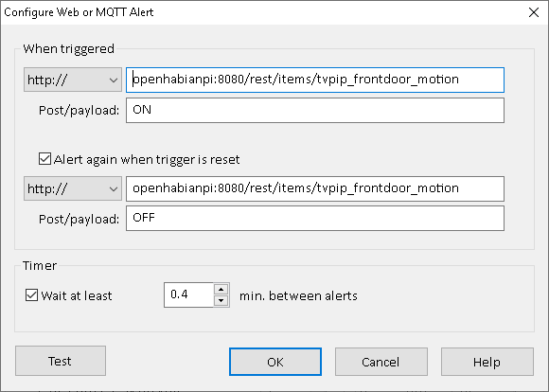
Task: Click the 0.4 minutes value field
Action: pyautogui.click(x=188, y=295)
